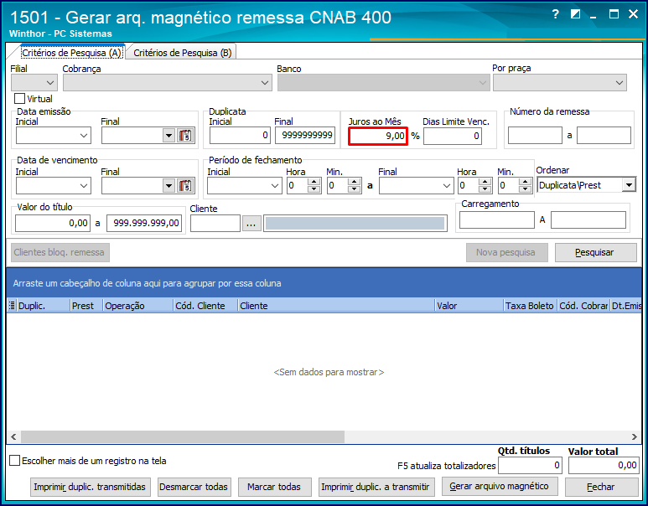
Task: Click Gerar arquivo magnético button
Action: coord(500,486)
